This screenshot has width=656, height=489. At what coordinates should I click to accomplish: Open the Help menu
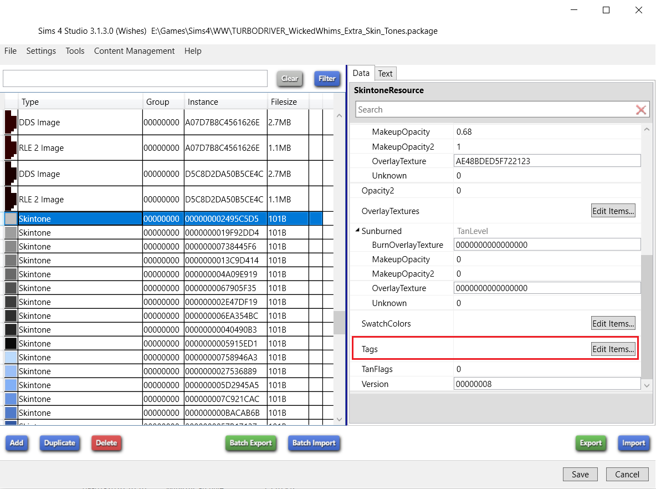pyautogui.click(x=193, y=51)
